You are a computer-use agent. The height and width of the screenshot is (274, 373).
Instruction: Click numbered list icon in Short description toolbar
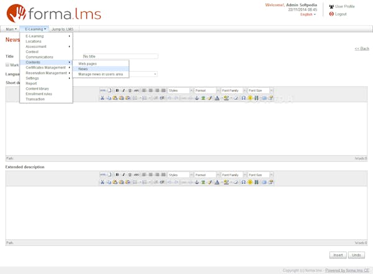coord(144,98)
